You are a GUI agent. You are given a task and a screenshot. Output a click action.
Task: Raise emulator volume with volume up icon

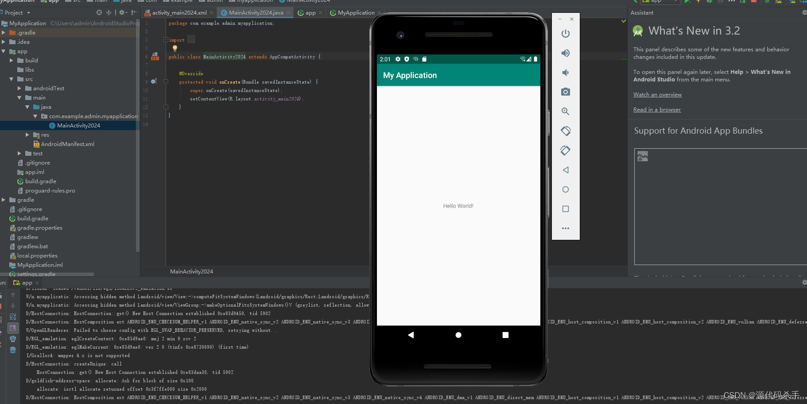(x=566, y=53)
